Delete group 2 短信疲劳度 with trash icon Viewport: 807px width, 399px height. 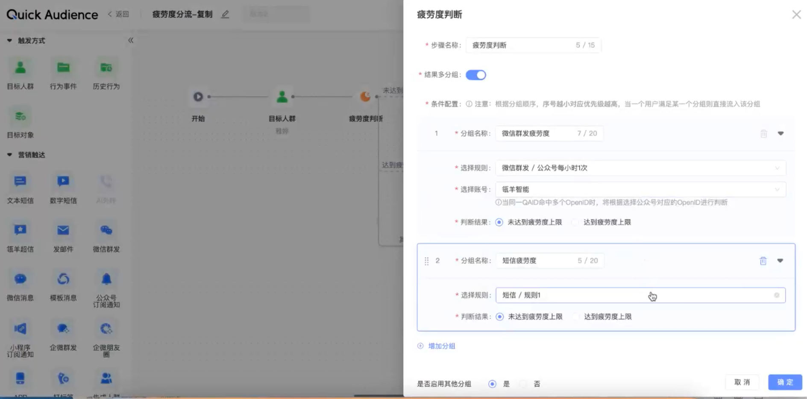click(x=763, y=261)
